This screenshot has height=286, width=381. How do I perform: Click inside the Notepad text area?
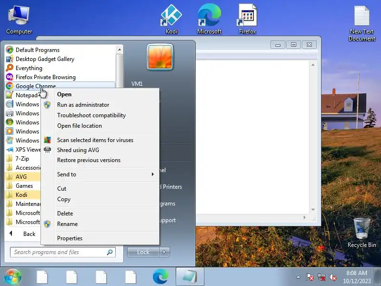[x=253, y=137]
